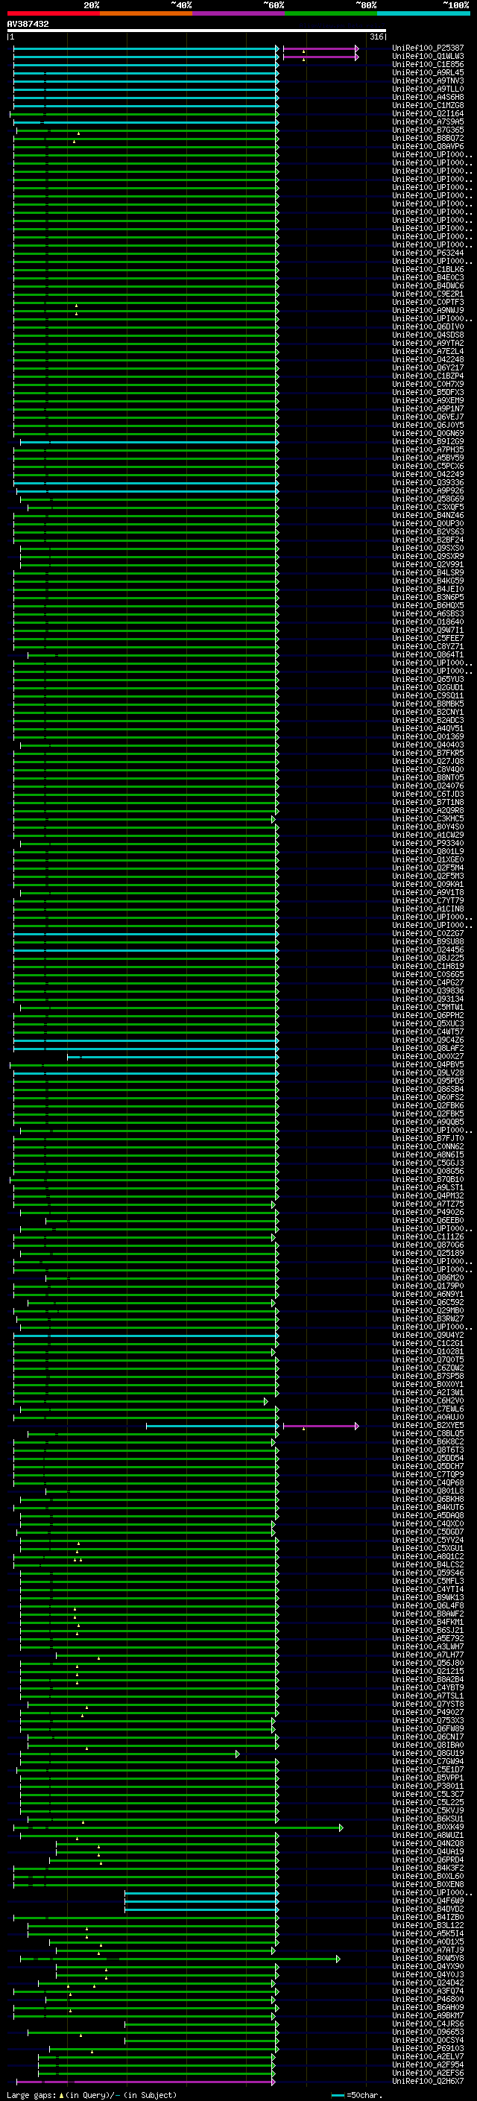The image size is (477, 2101).
Task: Open hit UniRef100_Q1WLW3
Action: pos(427,57)
